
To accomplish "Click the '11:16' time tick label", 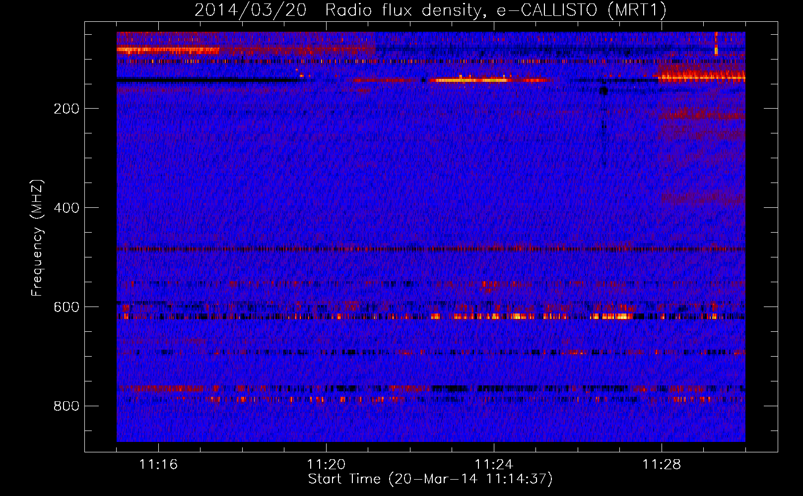I will pos(158,465).
